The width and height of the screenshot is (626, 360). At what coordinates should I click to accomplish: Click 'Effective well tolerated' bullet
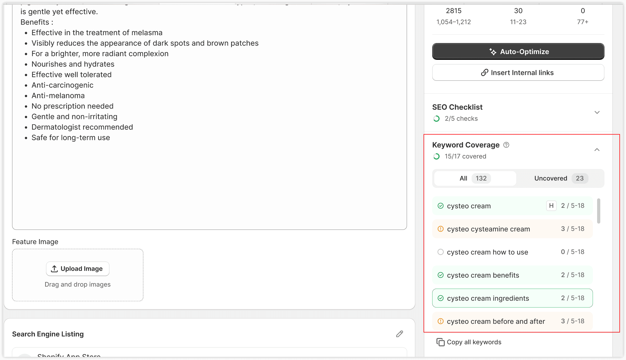pos(71,75)
